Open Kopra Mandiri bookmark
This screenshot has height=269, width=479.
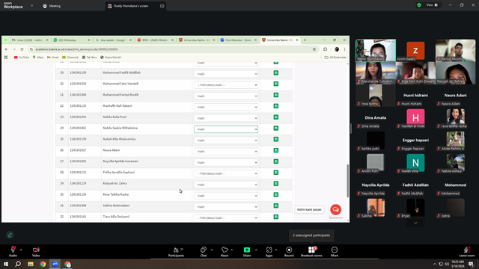pyautogui.click(x=111, y=58)
